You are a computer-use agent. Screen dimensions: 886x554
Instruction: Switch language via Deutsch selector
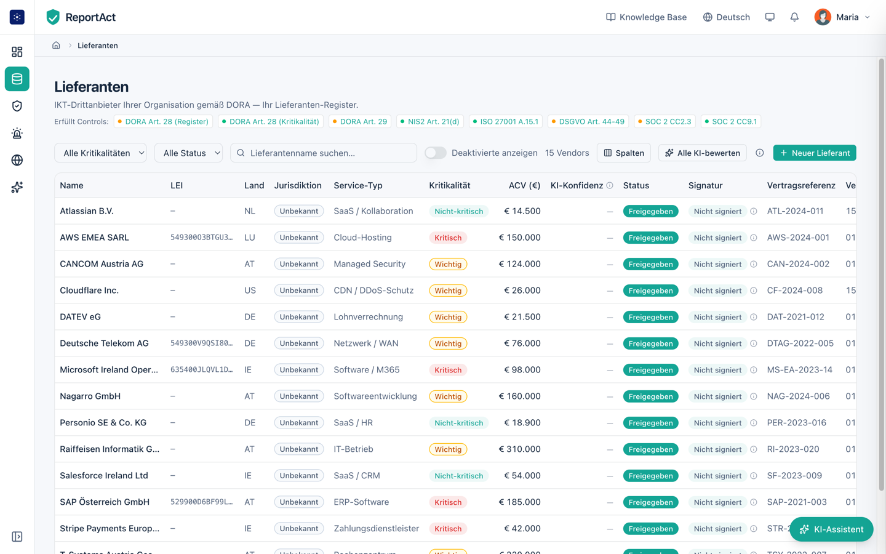coord(726,17)
